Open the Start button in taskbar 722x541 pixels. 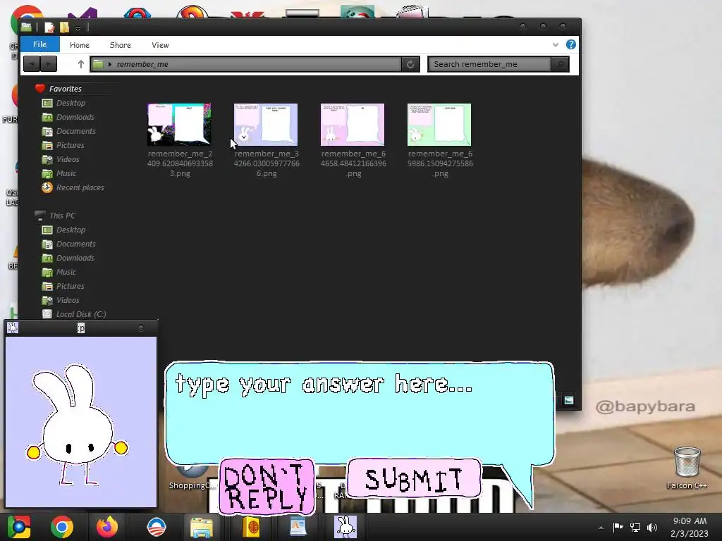(19, 527)
